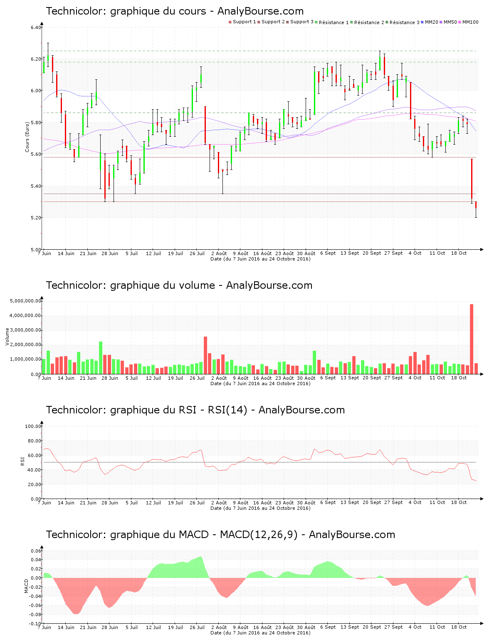This screenshot has width=499, height=644.
Task: Click '6 Sept' on the price chart axis
Action: [x=328, y=253]
